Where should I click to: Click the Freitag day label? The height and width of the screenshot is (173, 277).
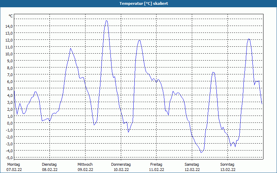click(157, 165)
